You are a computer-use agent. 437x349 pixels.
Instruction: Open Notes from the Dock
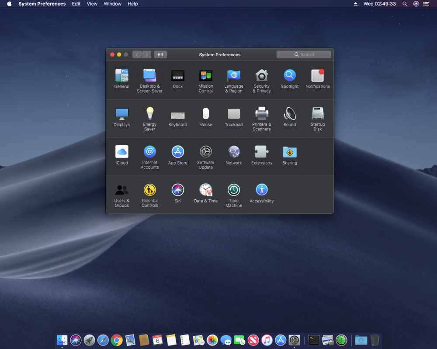tap(171, 340)
